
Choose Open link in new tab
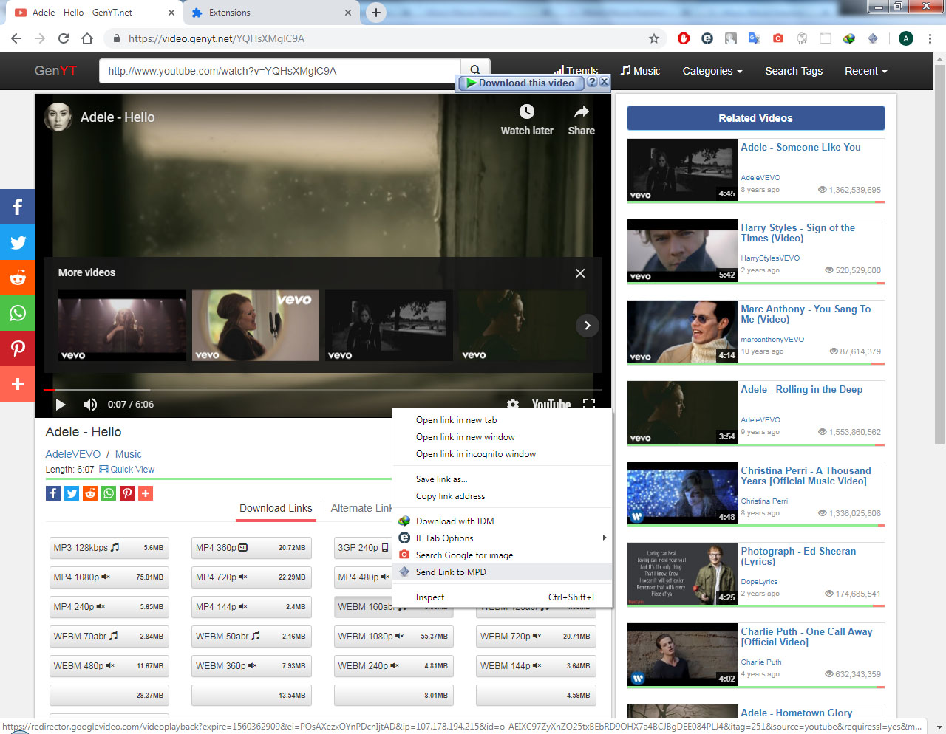[x=503, y=420]
